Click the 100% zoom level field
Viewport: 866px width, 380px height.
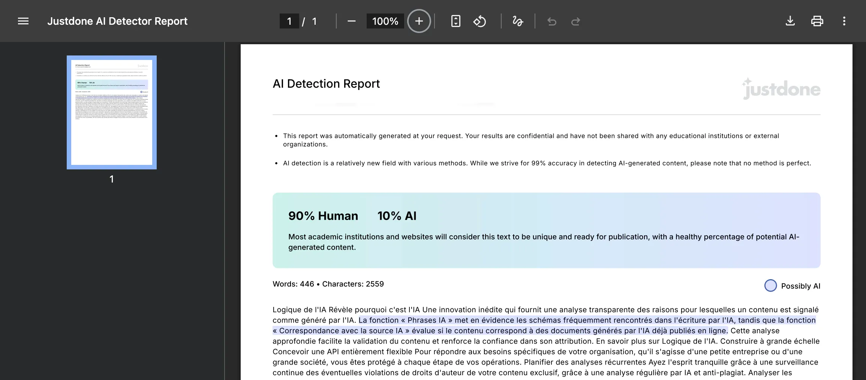pos(385,21)
